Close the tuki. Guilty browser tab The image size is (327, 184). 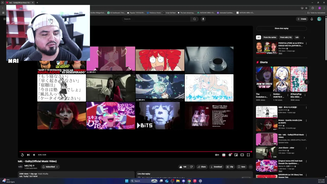pyautogui.click(x=32, y=3)
